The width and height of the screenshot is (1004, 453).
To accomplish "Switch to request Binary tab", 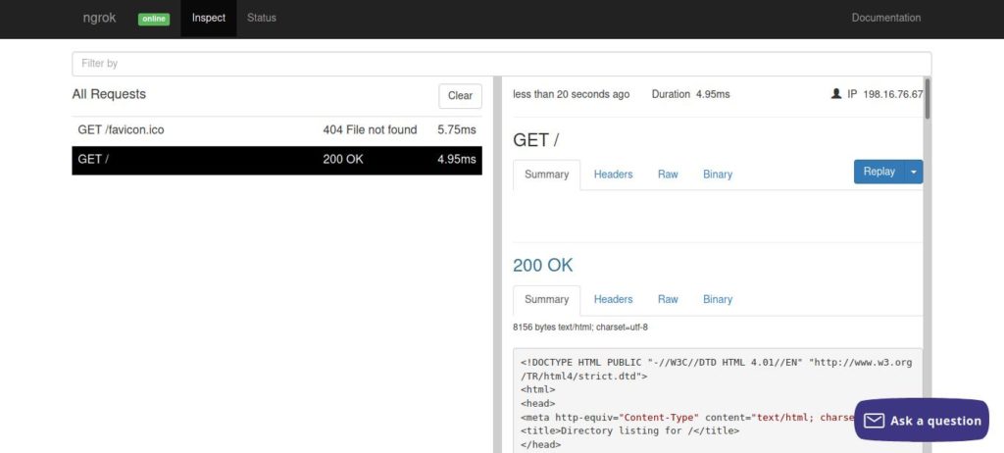I will (x=717, y=175).
